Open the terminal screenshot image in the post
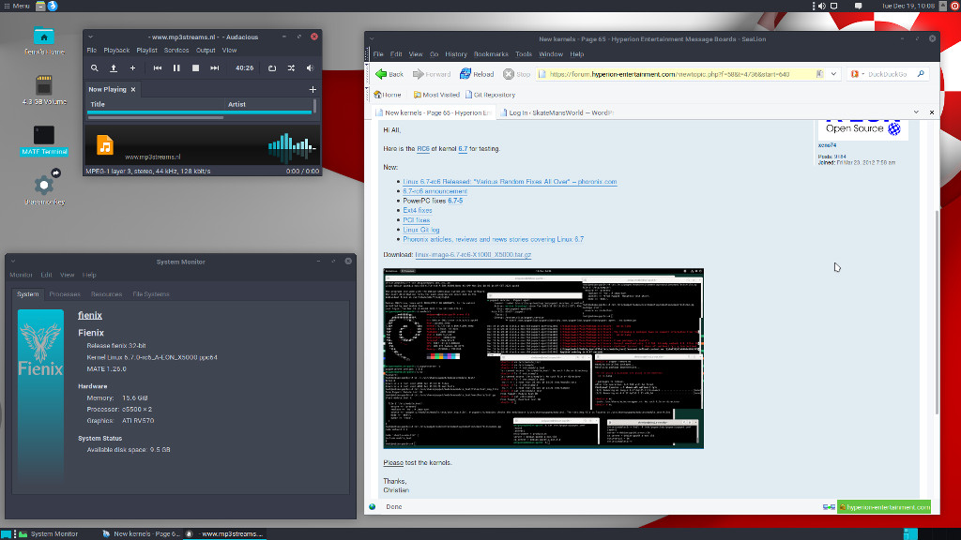 [543, 358]
